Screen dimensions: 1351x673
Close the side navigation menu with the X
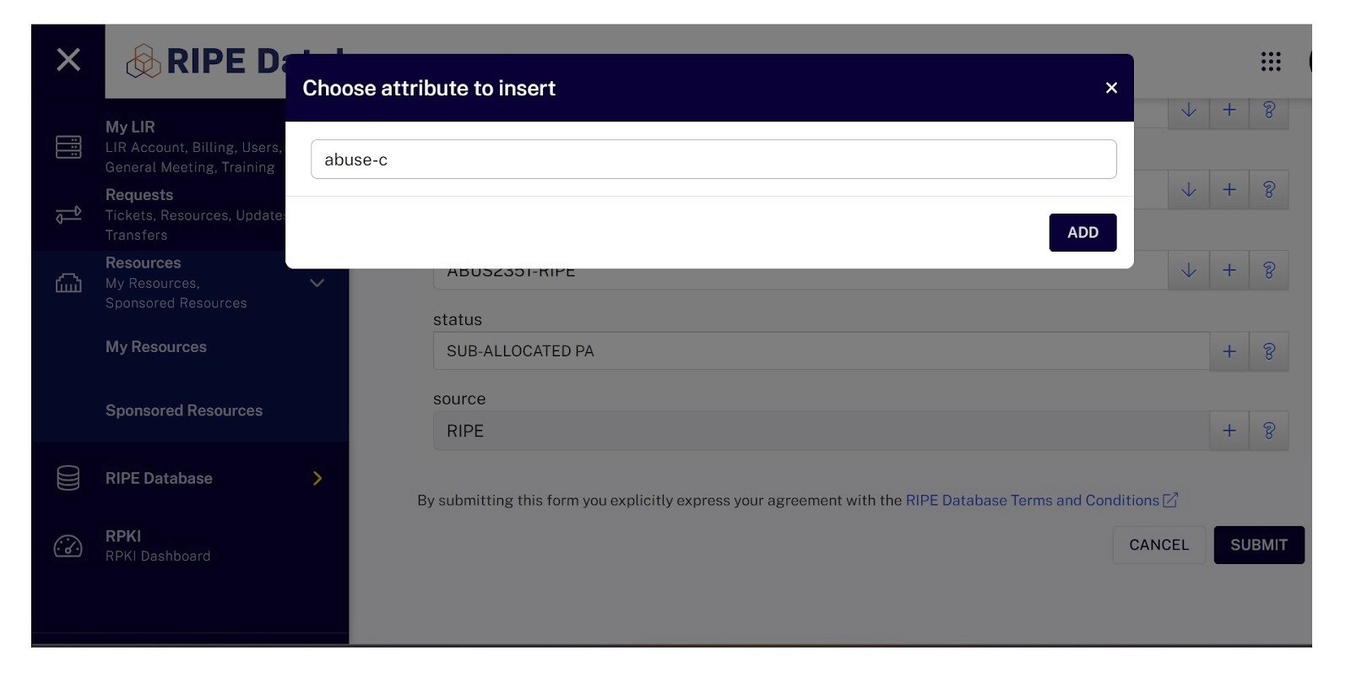pos(68,59)
